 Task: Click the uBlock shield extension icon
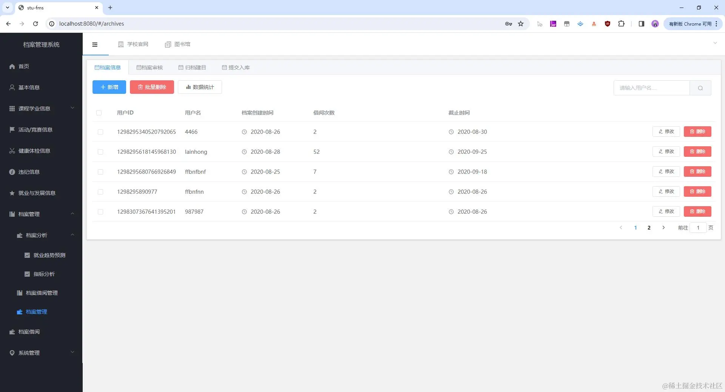click(x=608, y=24)
